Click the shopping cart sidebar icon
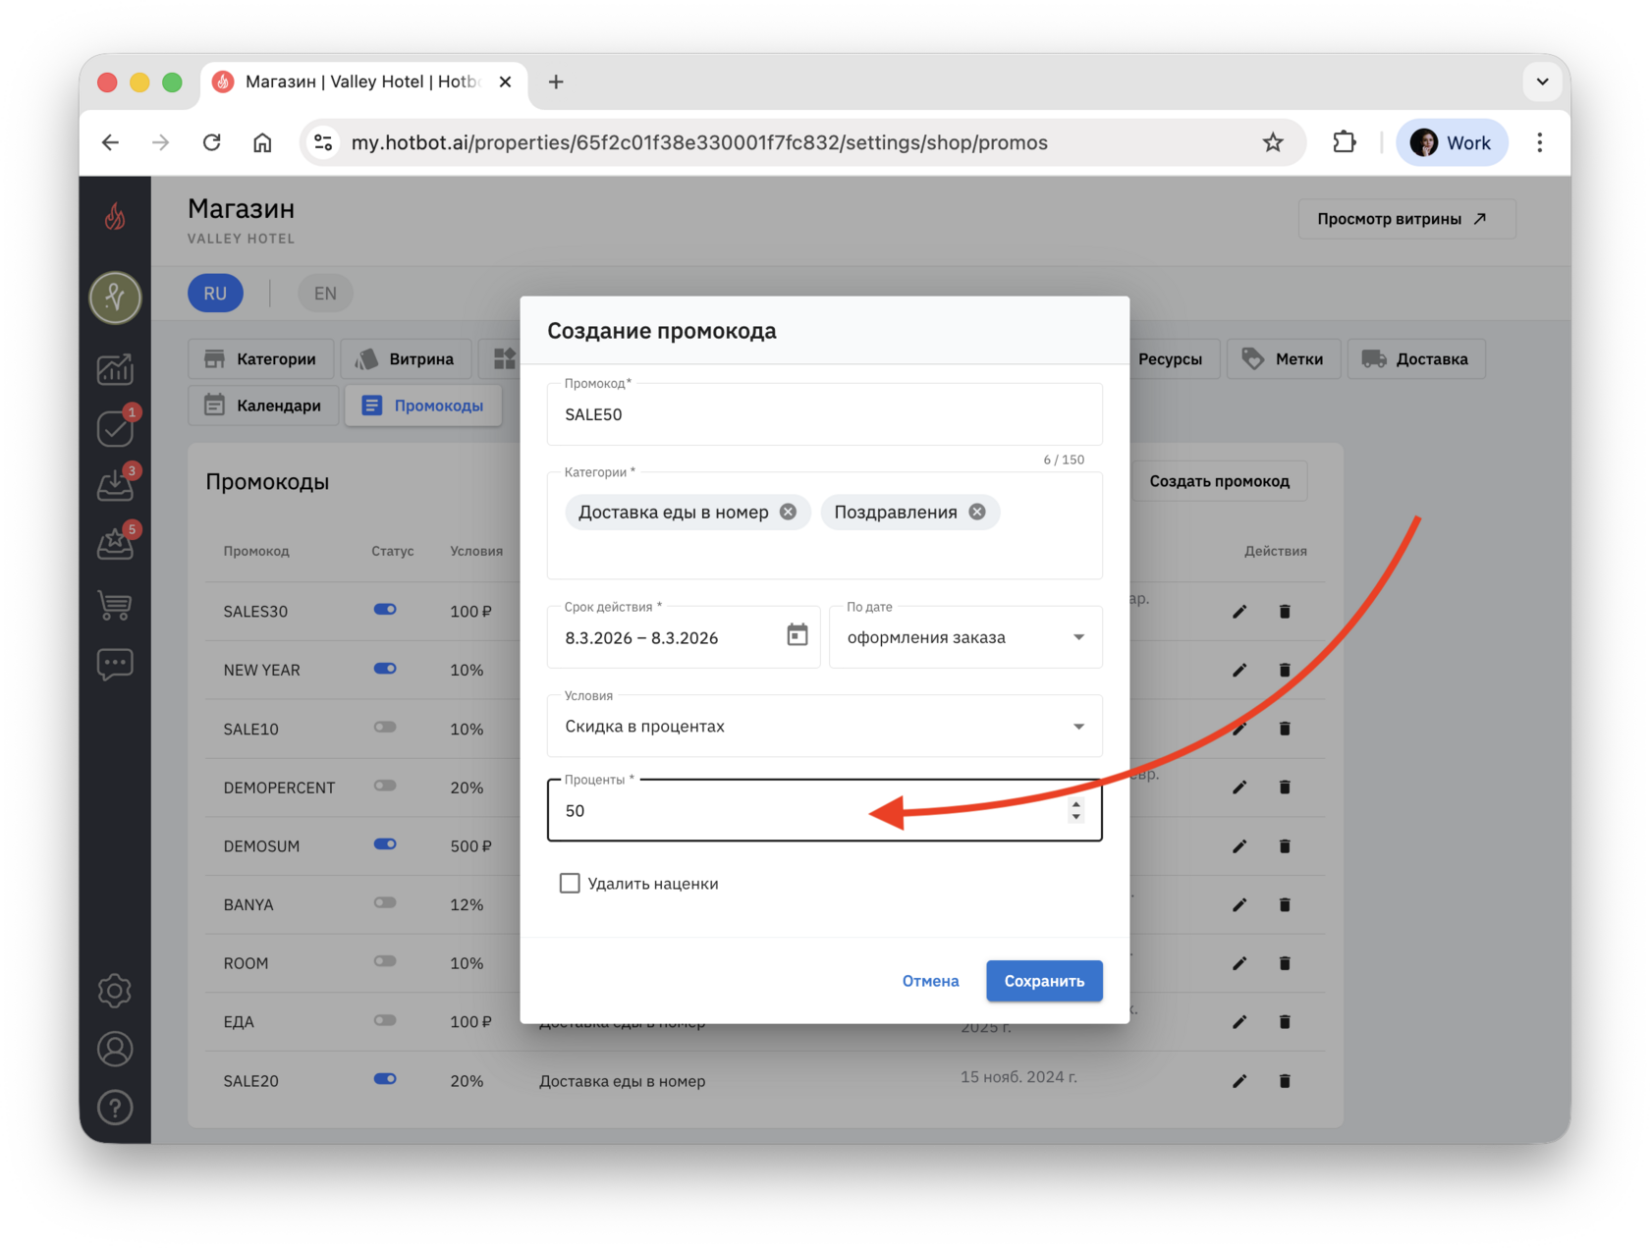 [x=115, y=605]
